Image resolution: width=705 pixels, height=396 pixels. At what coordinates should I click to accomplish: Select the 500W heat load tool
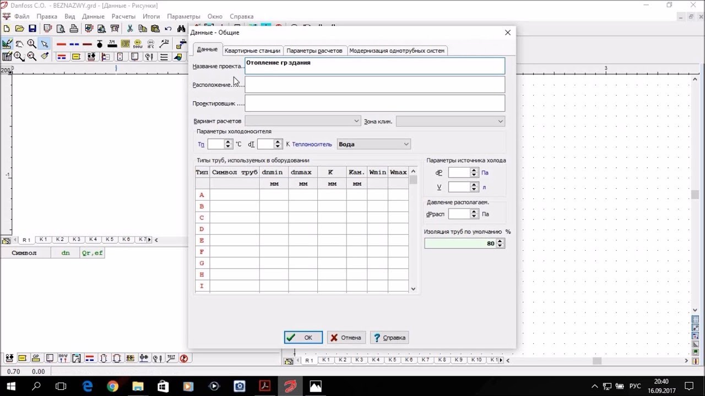point(138,44)
